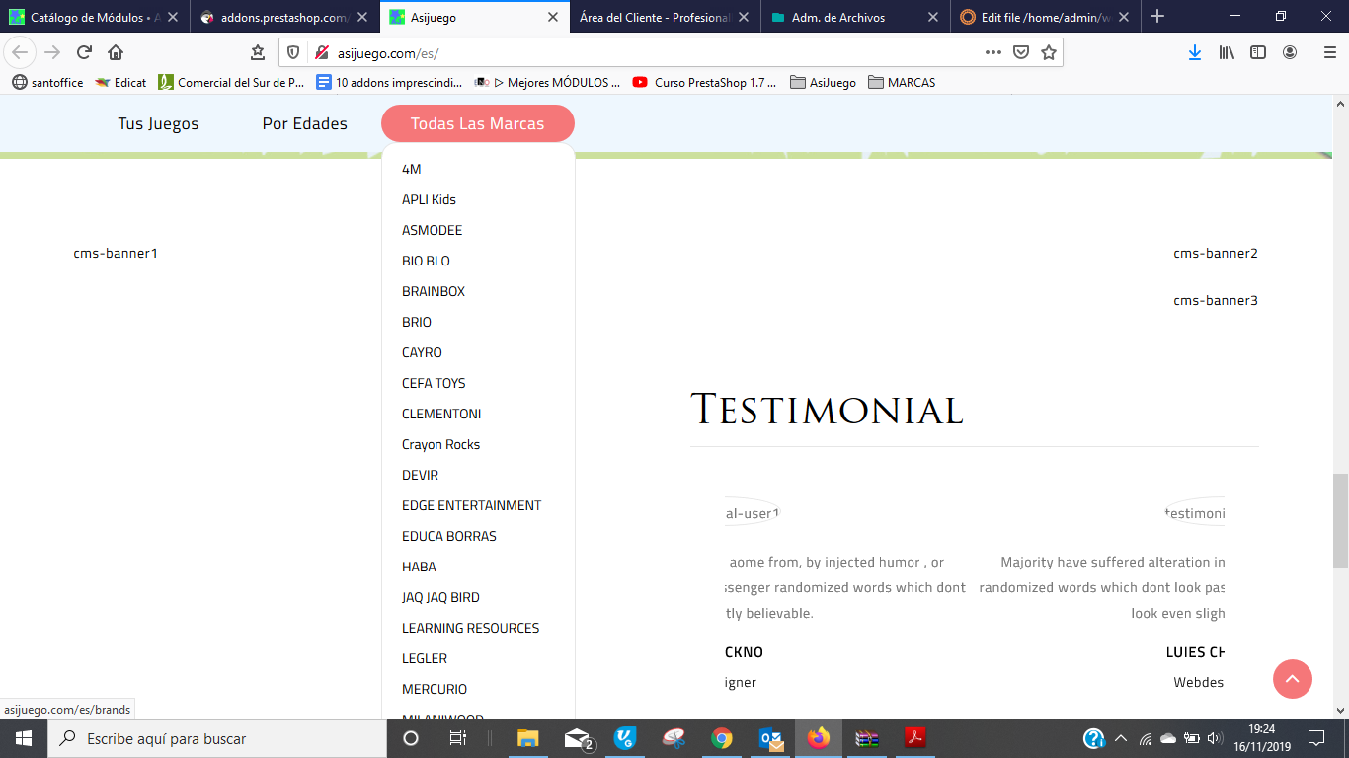Open page actions three-dot menu
The image size is (1349, 758).
[993, 52]
